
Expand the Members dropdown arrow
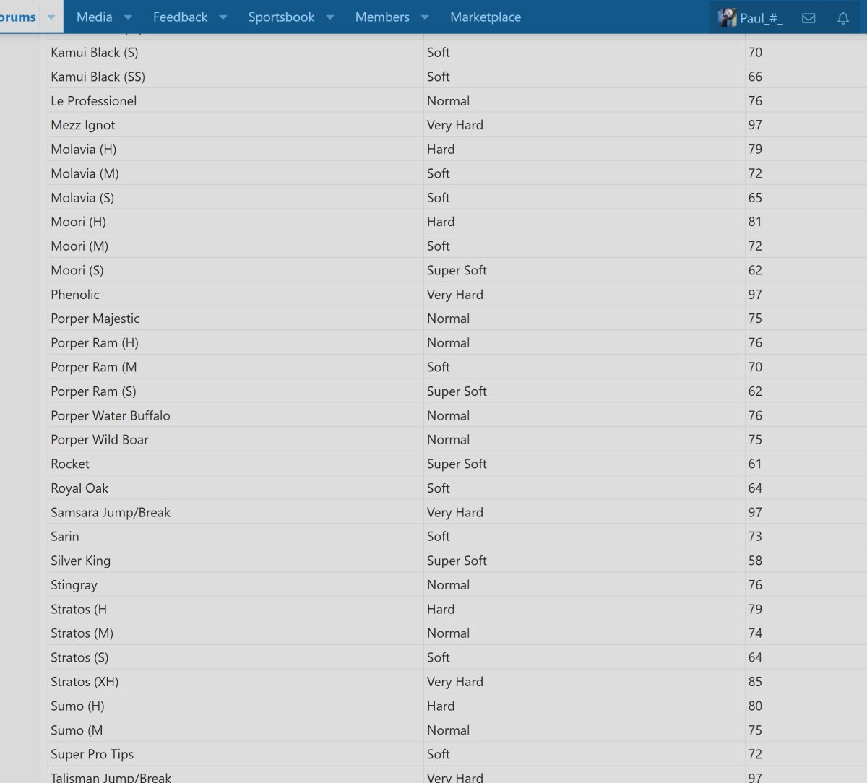point(425,17)
